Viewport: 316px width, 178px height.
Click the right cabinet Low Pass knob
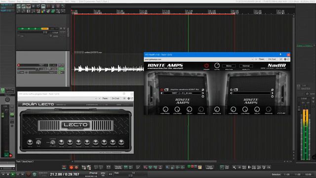click(245, 109)
